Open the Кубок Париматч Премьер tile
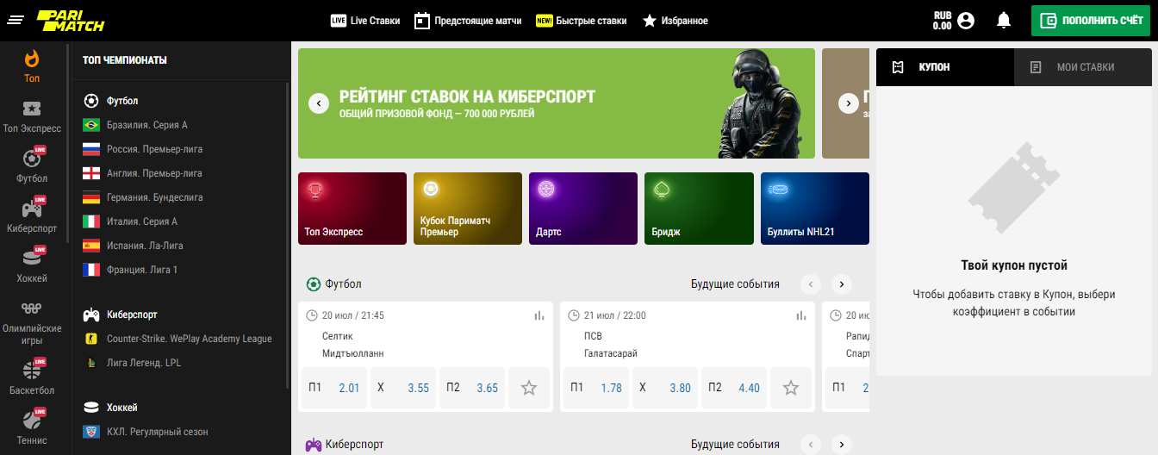Image resolution: width=1158 pixels, height=455 pixels. [x=468, y=209]
